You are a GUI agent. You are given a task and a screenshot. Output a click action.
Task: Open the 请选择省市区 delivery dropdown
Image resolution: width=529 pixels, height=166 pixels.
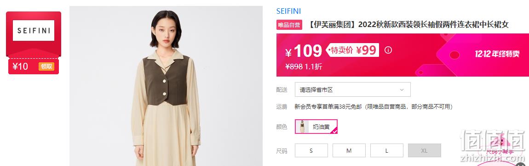(352, 89)
